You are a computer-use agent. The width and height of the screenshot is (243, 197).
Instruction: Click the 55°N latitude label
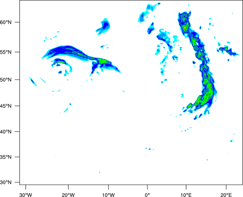coord(6,52)
